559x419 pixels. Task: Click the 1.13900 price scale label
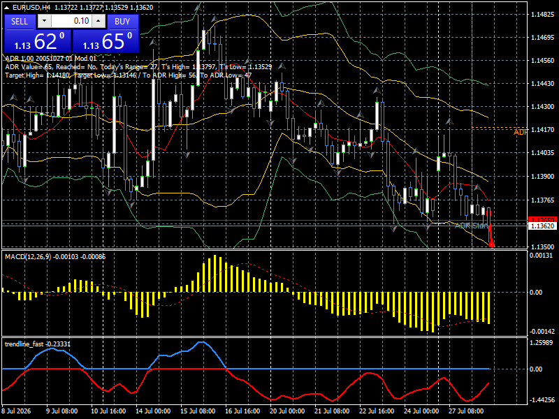543,177
